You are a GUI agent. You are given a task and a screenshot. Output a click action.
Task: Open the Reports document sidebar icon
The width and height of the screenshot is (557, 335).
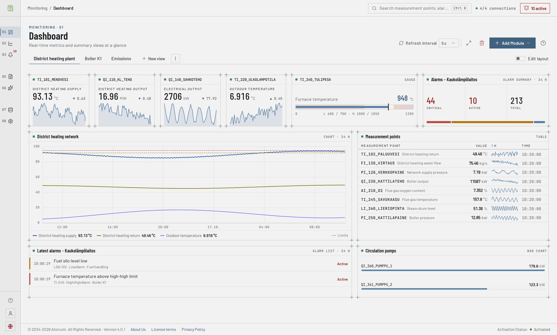click(10, 77)
